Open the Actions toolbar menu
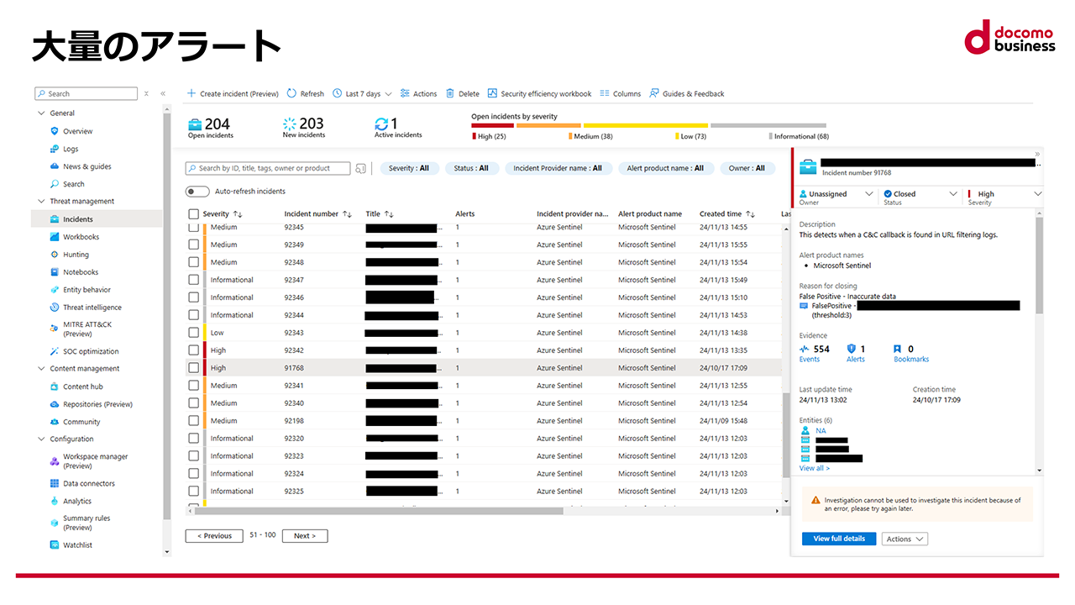 [x=418, y=93]
